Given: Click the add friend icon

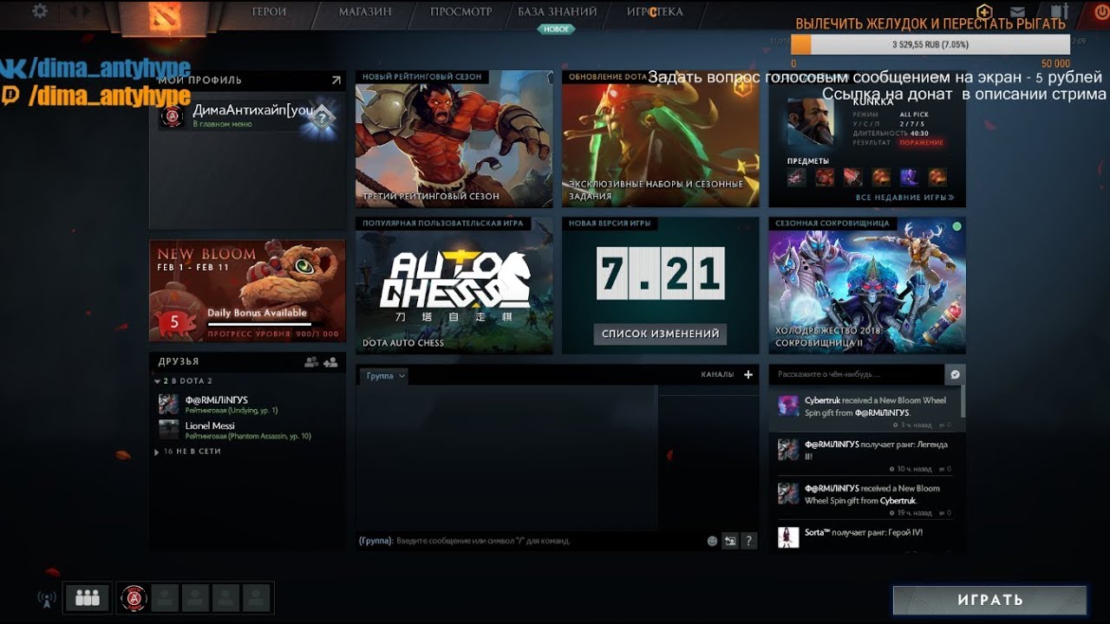Looking at the screenshot, I should click(330, 362).
